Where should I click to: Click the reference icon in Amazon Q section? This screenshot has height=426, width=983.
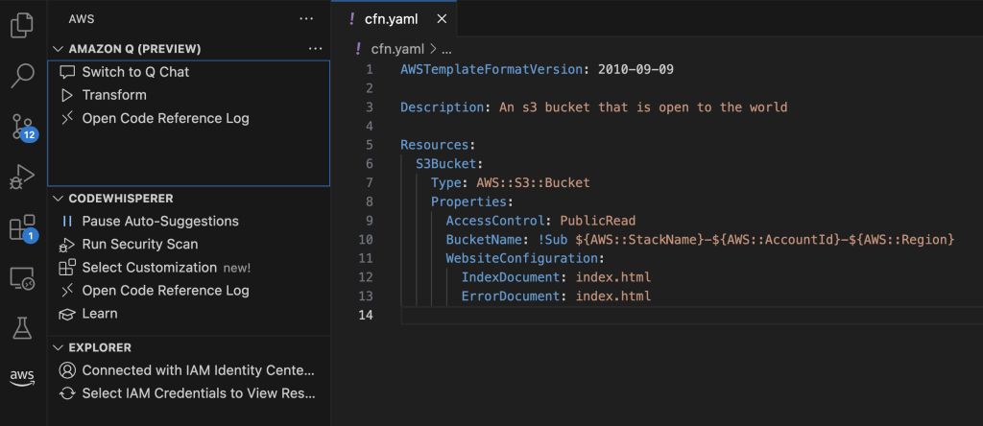click(x=67, y=118)
